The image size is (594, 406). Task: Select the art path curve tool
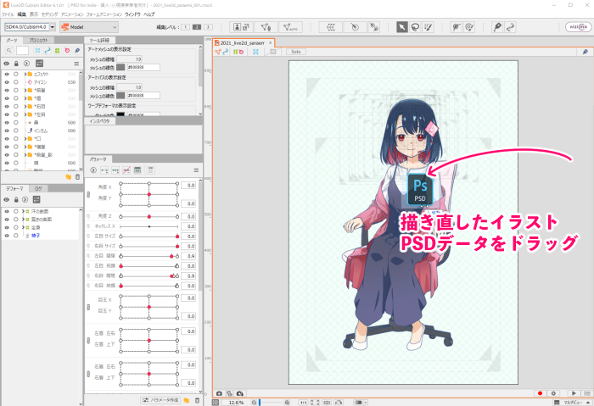[x=510, y=27]
